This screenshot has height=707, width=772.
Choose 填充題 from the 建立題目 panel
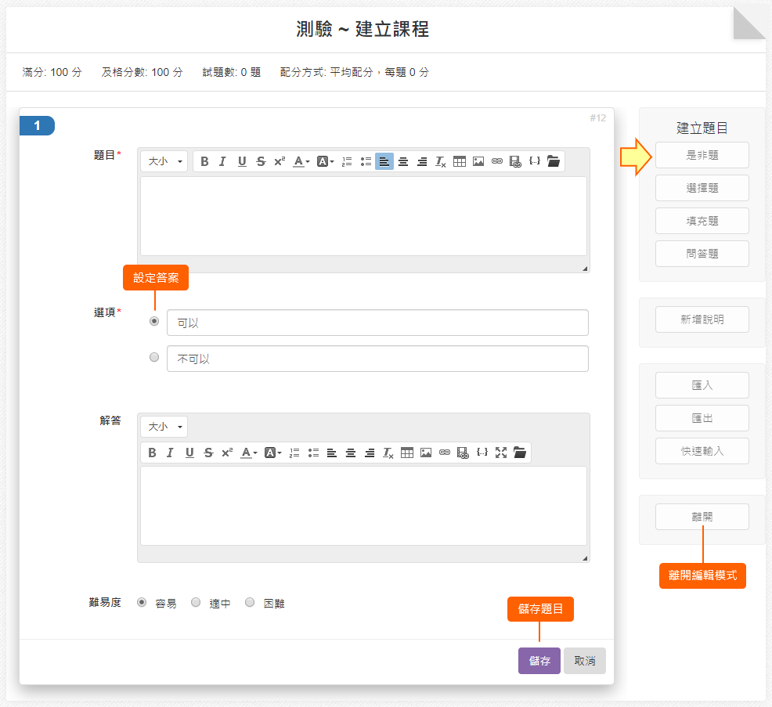point(702,221)
